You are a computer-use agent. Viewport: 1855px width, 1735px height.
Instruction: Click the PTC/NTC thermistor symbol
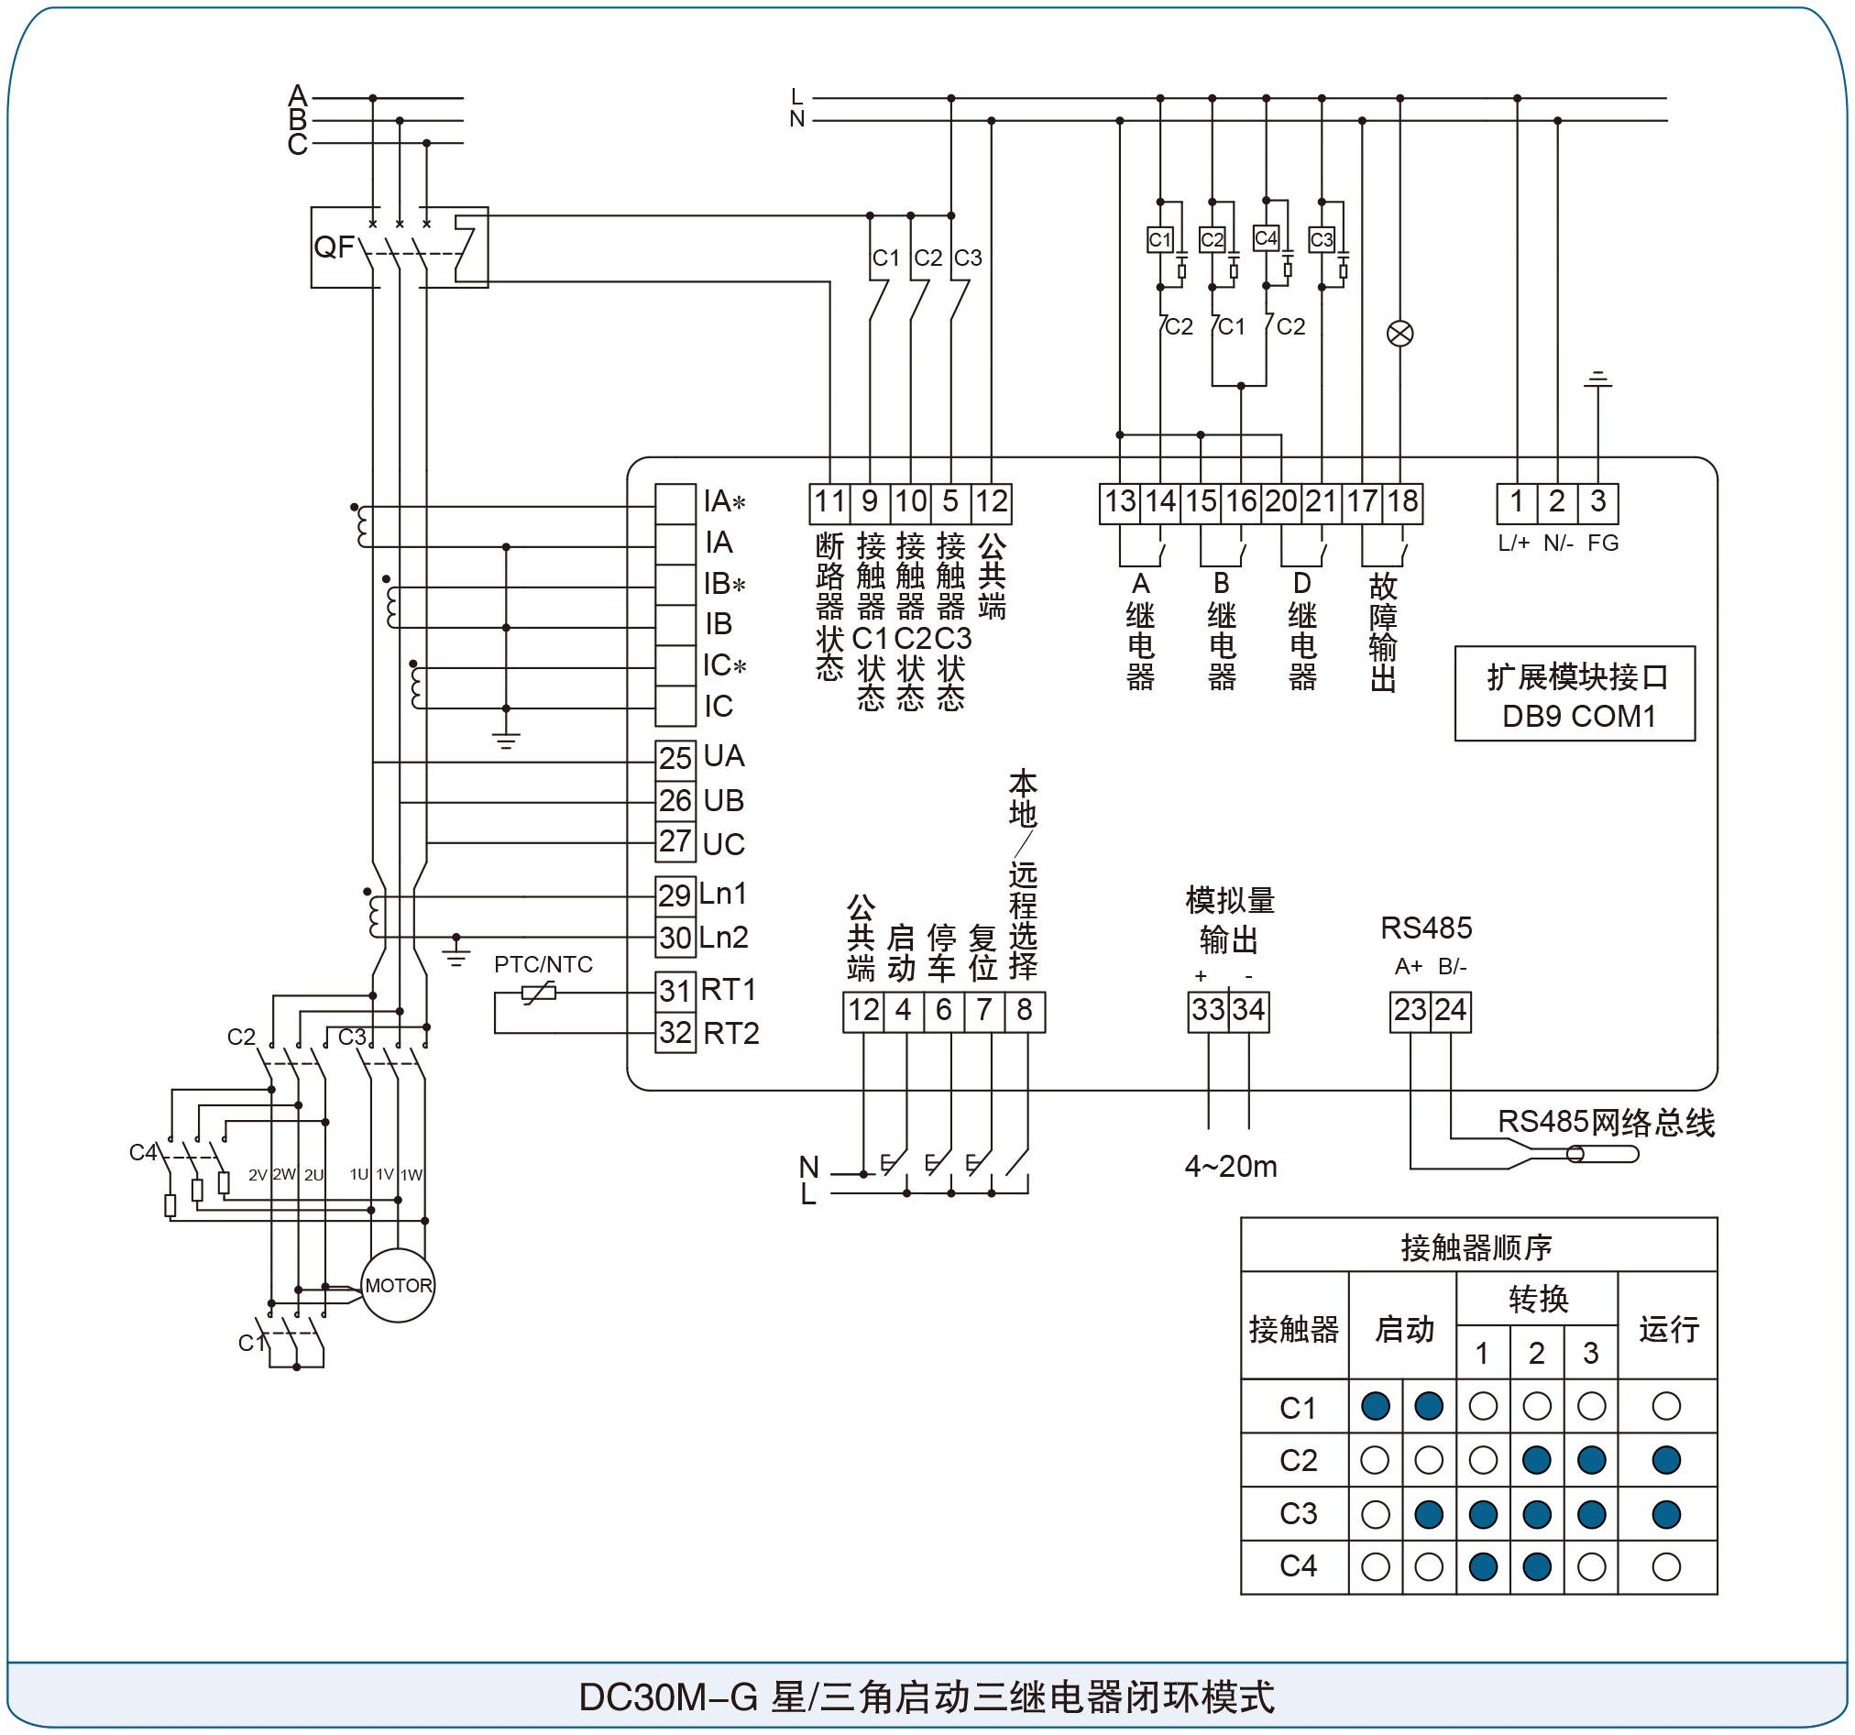538,993
